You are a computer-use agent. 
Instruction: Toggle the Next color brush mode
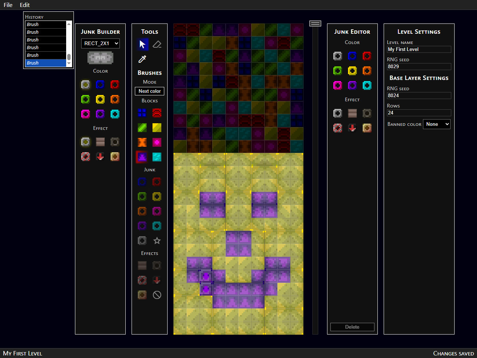(x=150, y=91)
